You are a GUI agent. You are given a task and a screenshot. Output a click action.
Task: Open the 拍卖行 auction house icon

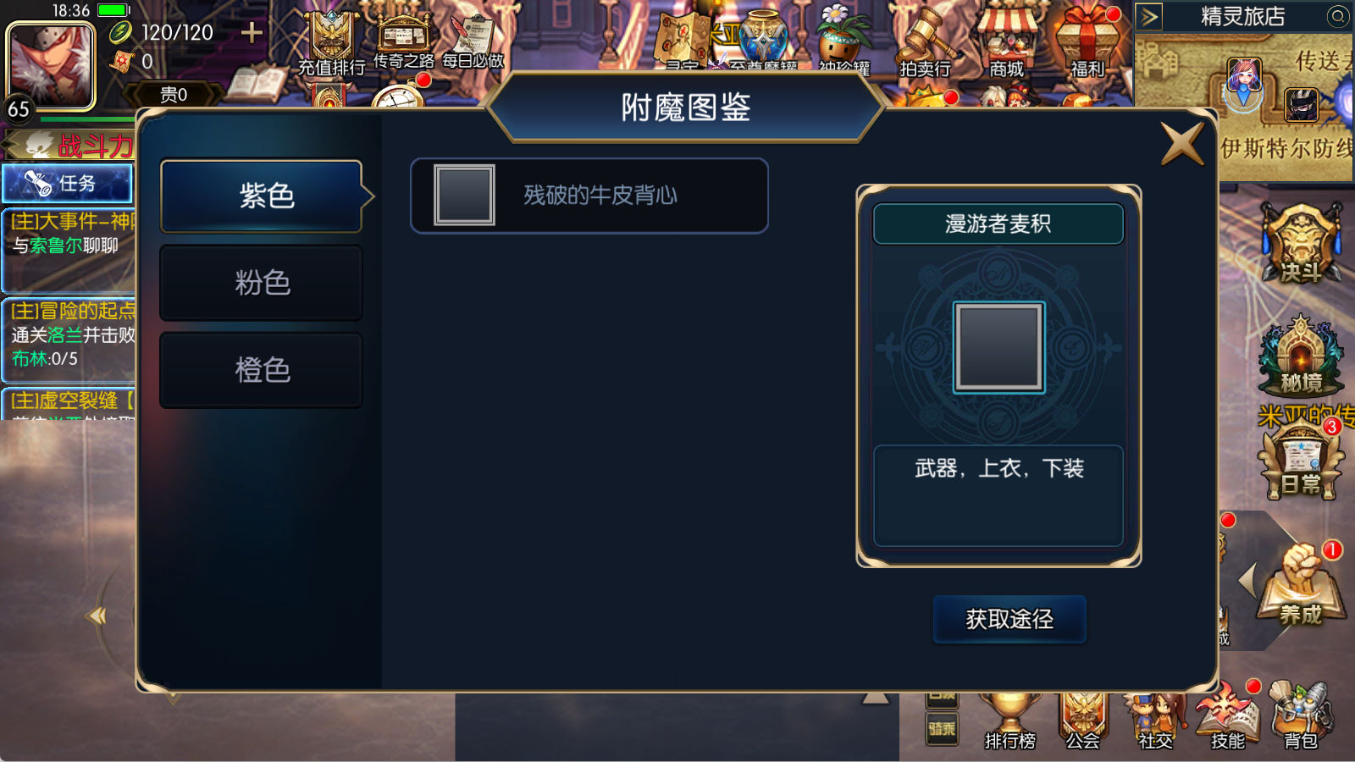[x=925, y=44]
